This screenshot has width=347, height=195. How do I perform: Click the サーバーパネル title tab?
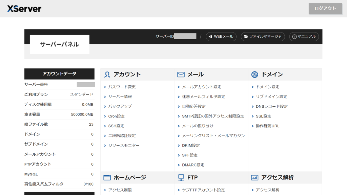tap(60, 44)
